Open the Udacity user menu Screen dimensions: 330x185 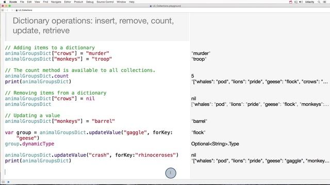309,2
